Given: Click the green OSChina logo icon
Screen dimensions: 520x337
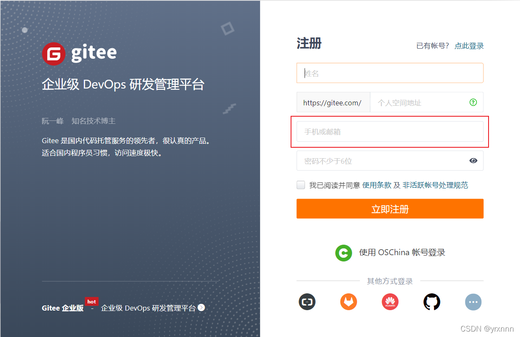Looking at the screenshot, I should 343,253.
